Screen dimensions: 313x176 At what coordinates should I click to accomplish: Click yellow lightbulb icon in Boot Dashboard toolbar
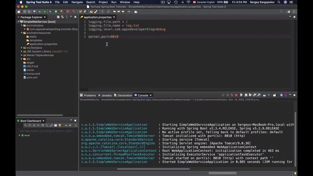coord(60,125)
